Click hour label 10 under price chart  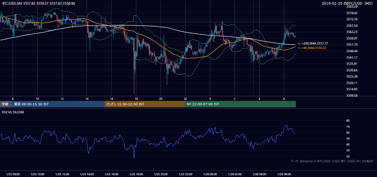pyautogui.click(x=37, y=99)
